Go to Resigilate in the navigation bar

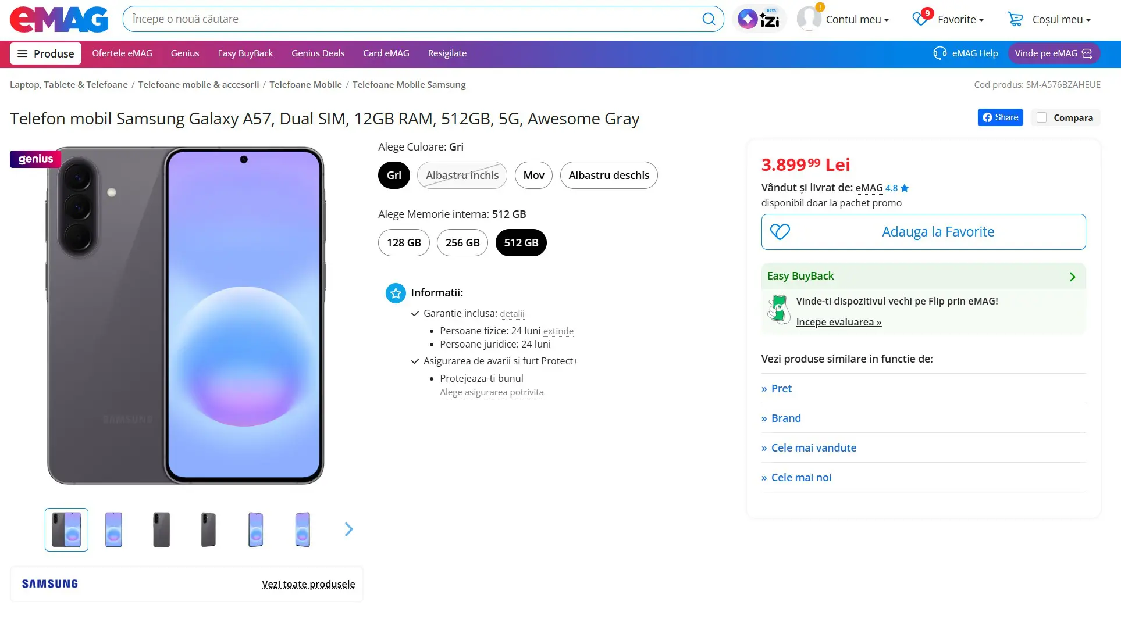[x=447, y=53]
